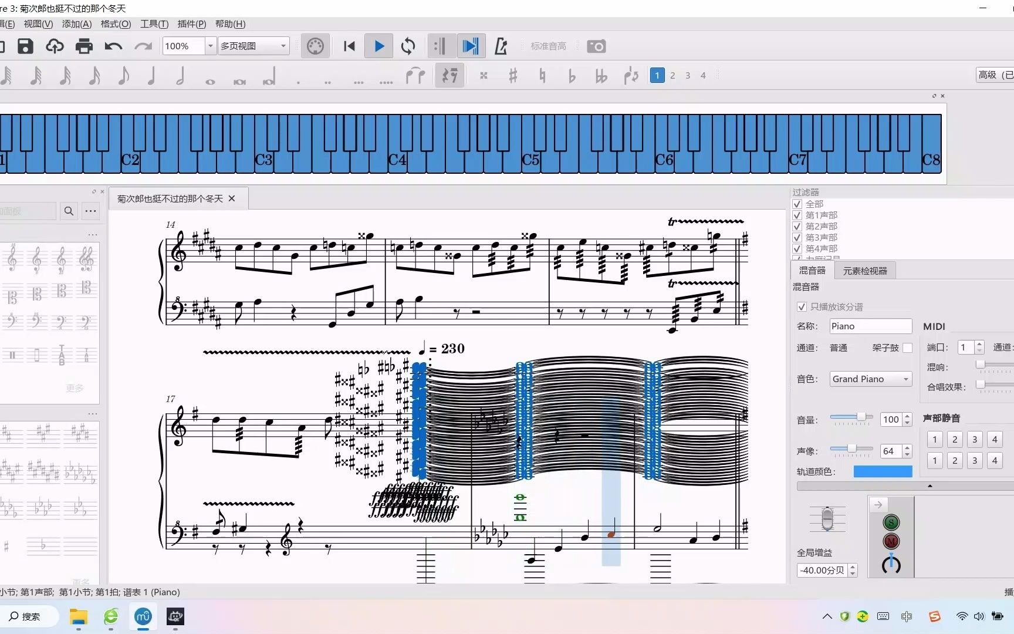
Task: Open the 多页视图 view mode dropdown
Action: 253,46
